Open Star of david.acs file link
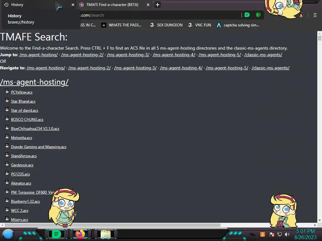 [x=25, y=110]
